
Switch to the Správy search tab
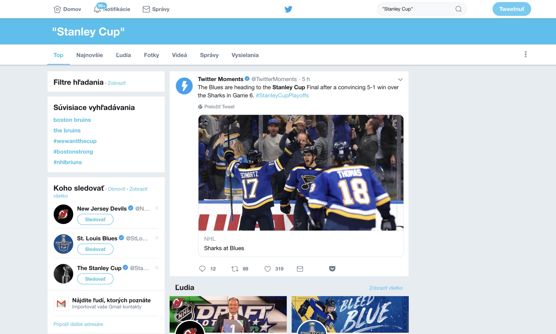[x=209, y=55]
